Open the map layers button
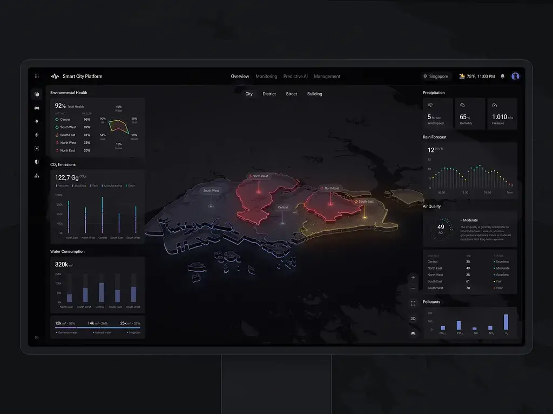This screenshot has height=414, width=553. point(413,333)
